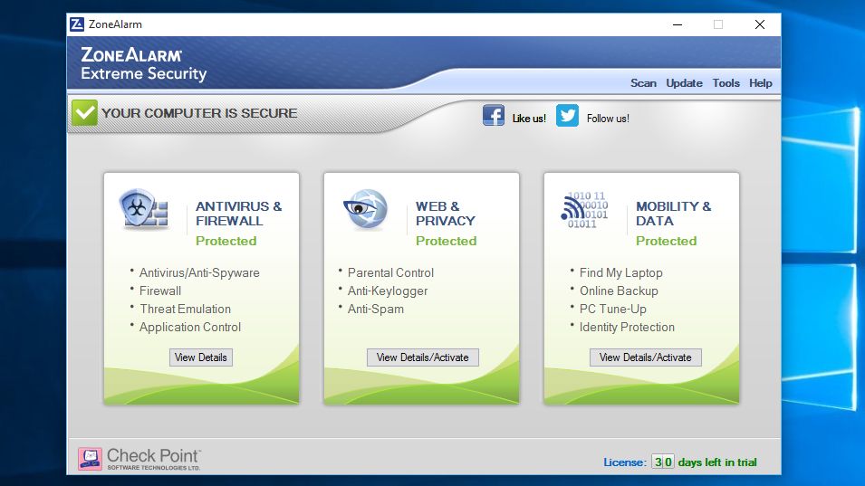Click the 'License:' label
Screen dimensions: 865x486
(x=624, y=462)
